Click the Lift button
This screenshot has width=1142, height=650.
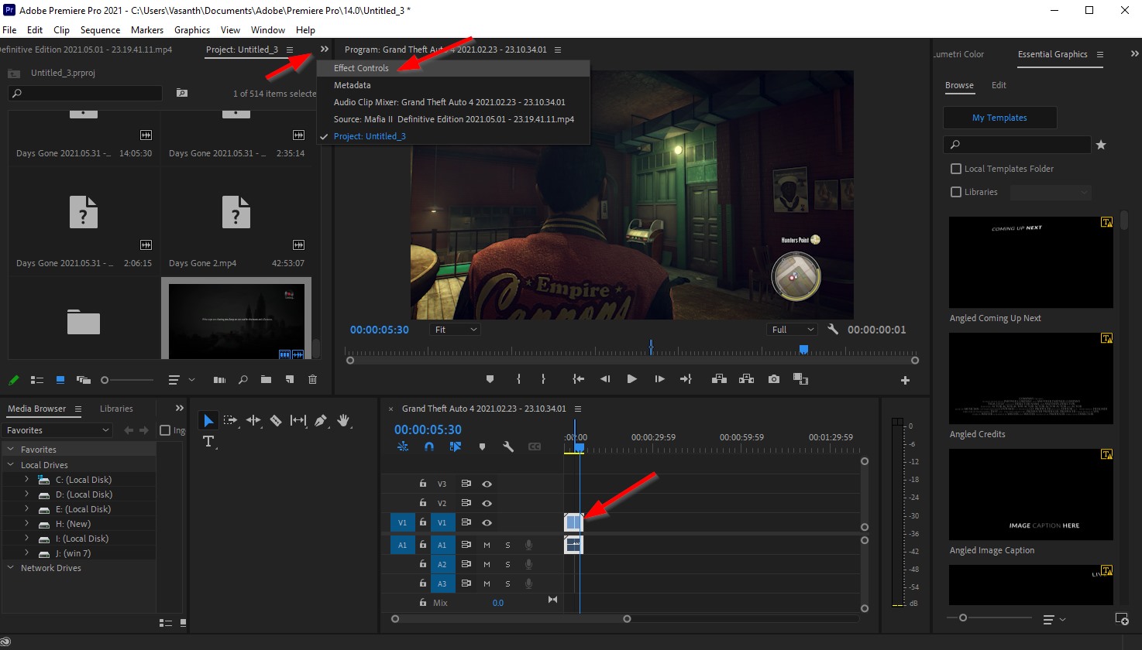[719, 379]
